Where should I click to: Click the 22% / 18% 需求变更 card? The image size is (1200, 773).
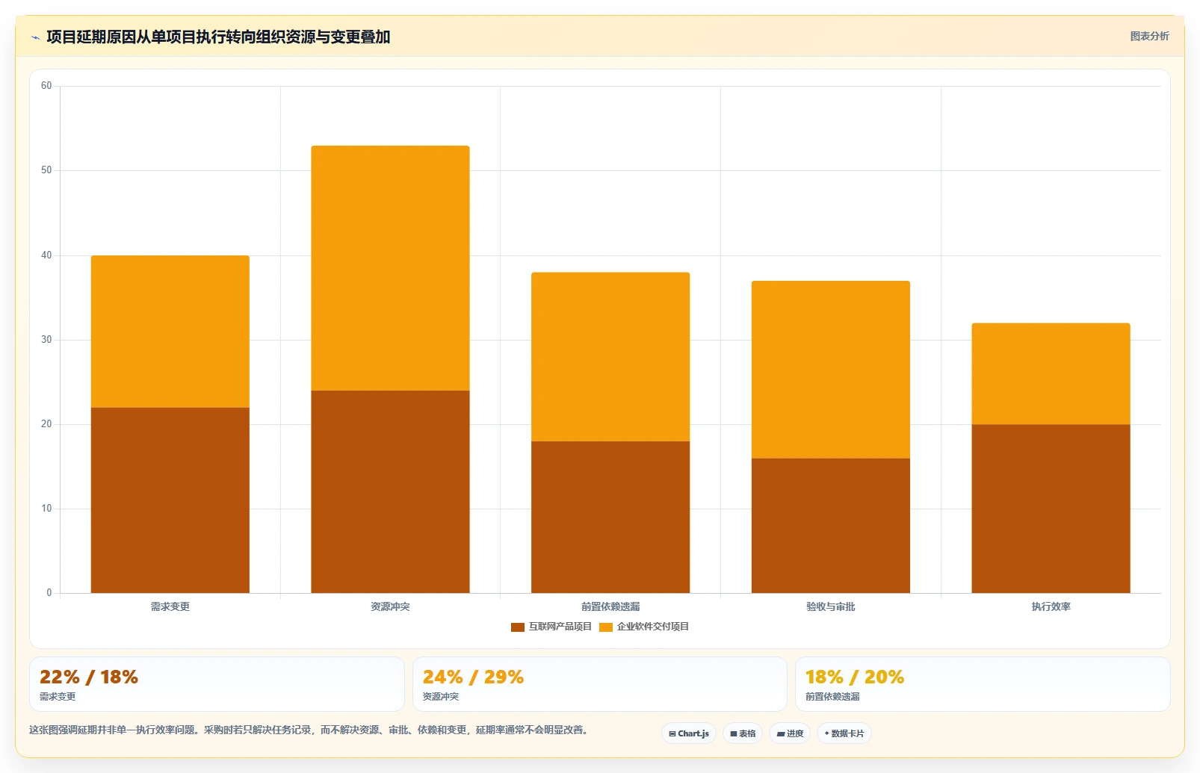[217, 684]
